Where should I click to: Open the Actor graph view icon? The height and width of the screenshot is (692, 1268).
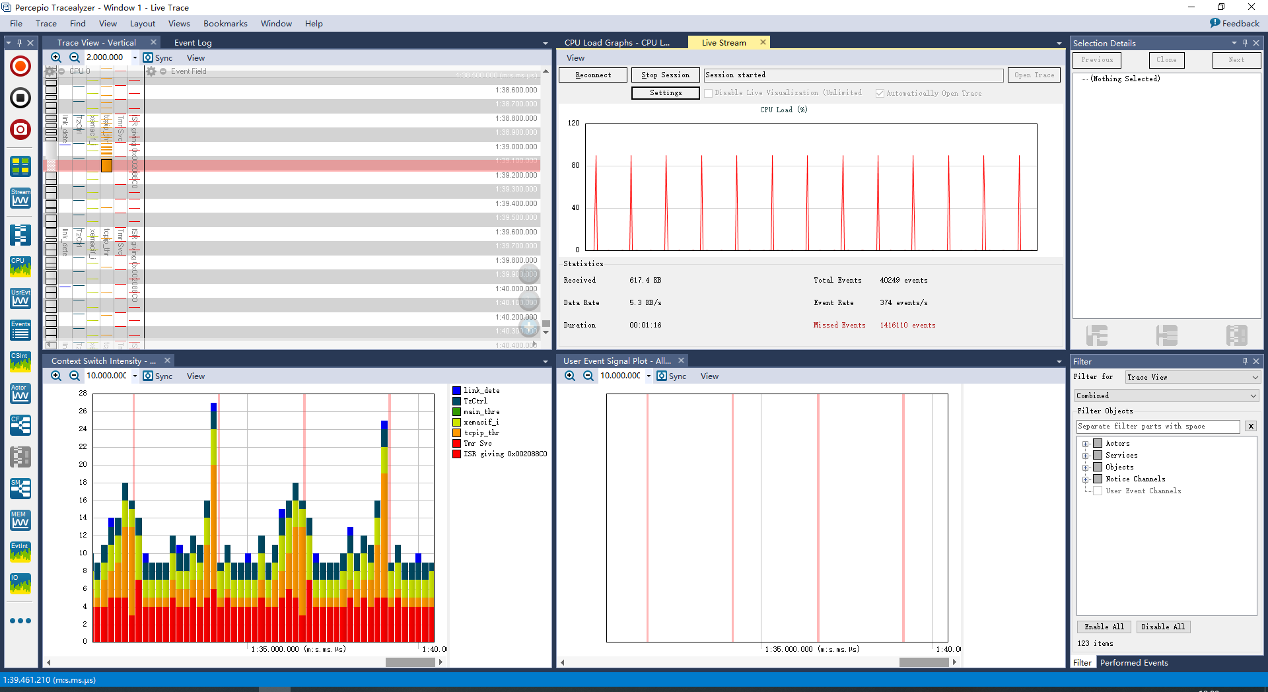(20, 394)
